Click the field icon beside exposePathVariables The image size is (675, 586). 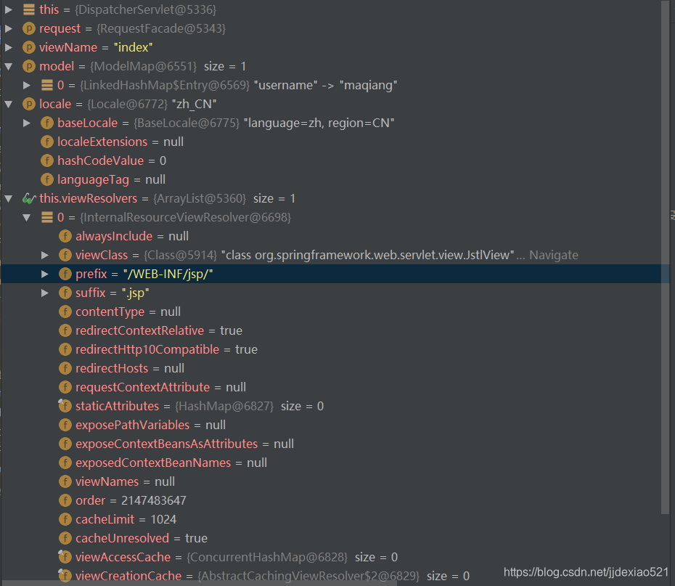[x=65, y=425]
